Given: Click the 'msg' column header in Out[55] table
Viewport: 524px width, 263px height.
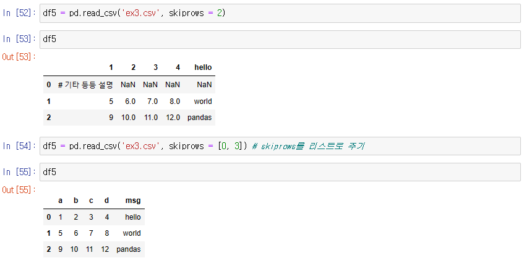Looking at the screenshot, I should click(133, 200).
